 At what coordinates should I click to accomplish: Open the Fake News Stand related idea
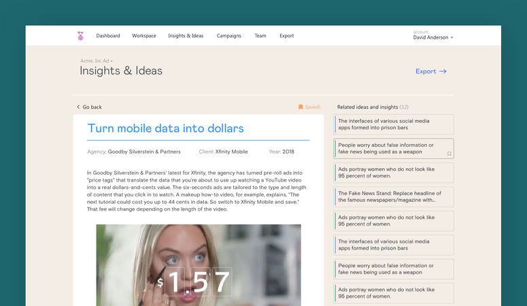tap(394, 197)
